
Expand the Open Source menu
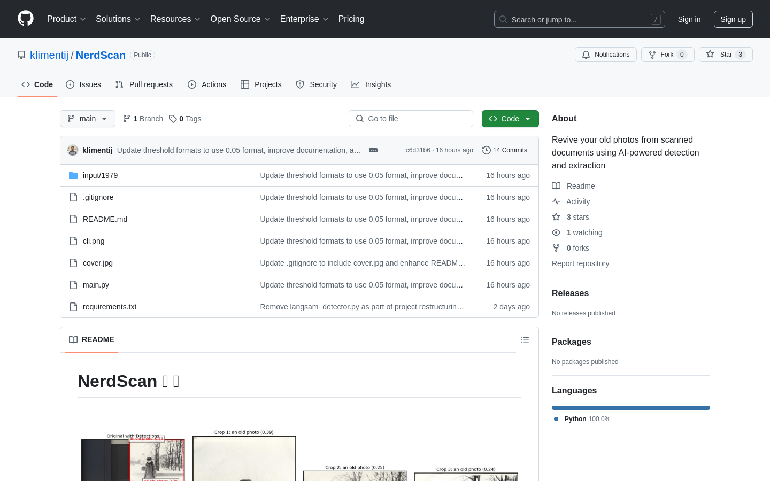pyautogui.click(x=241, y=19)
